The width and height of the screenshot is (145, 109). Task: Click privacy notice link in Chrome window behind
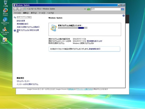[x=85, y=89]
